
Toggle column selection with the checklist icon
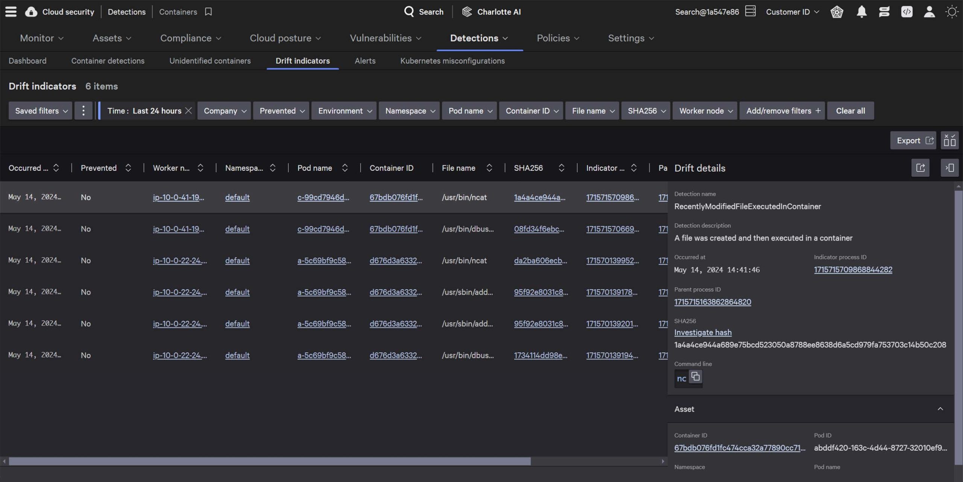949,140
